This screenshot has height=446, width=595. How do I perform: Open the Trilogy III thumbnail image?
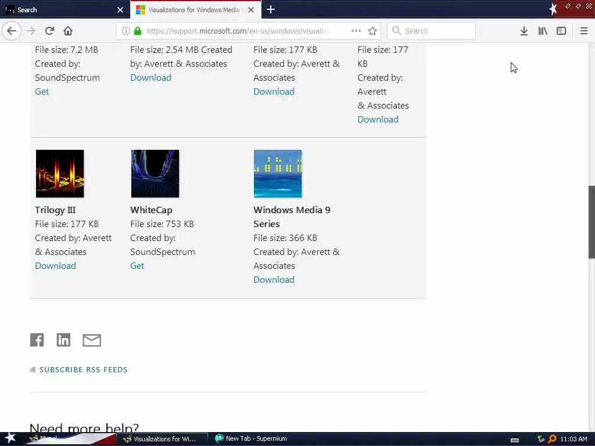click(60, 174)
